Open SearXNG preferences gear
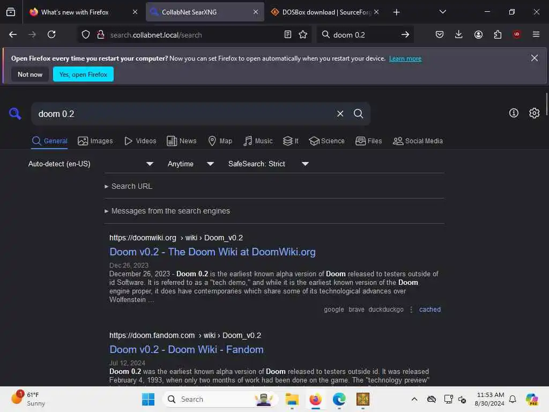Screen dimensions: 549x412 tap(534, 113)
